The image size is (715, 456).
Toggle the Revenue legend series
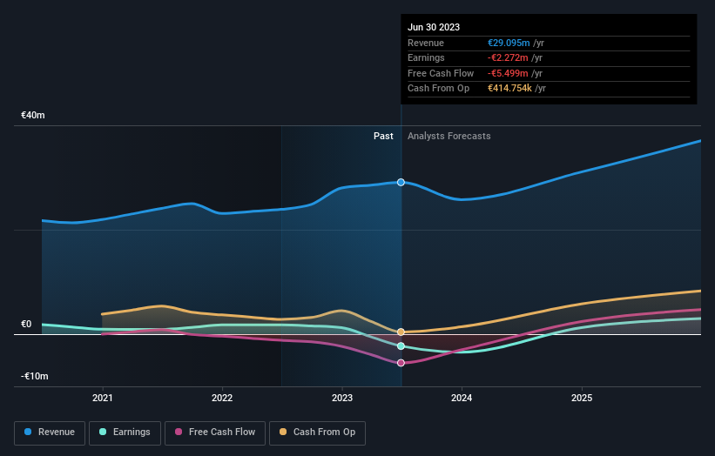[x=50, y=433]
